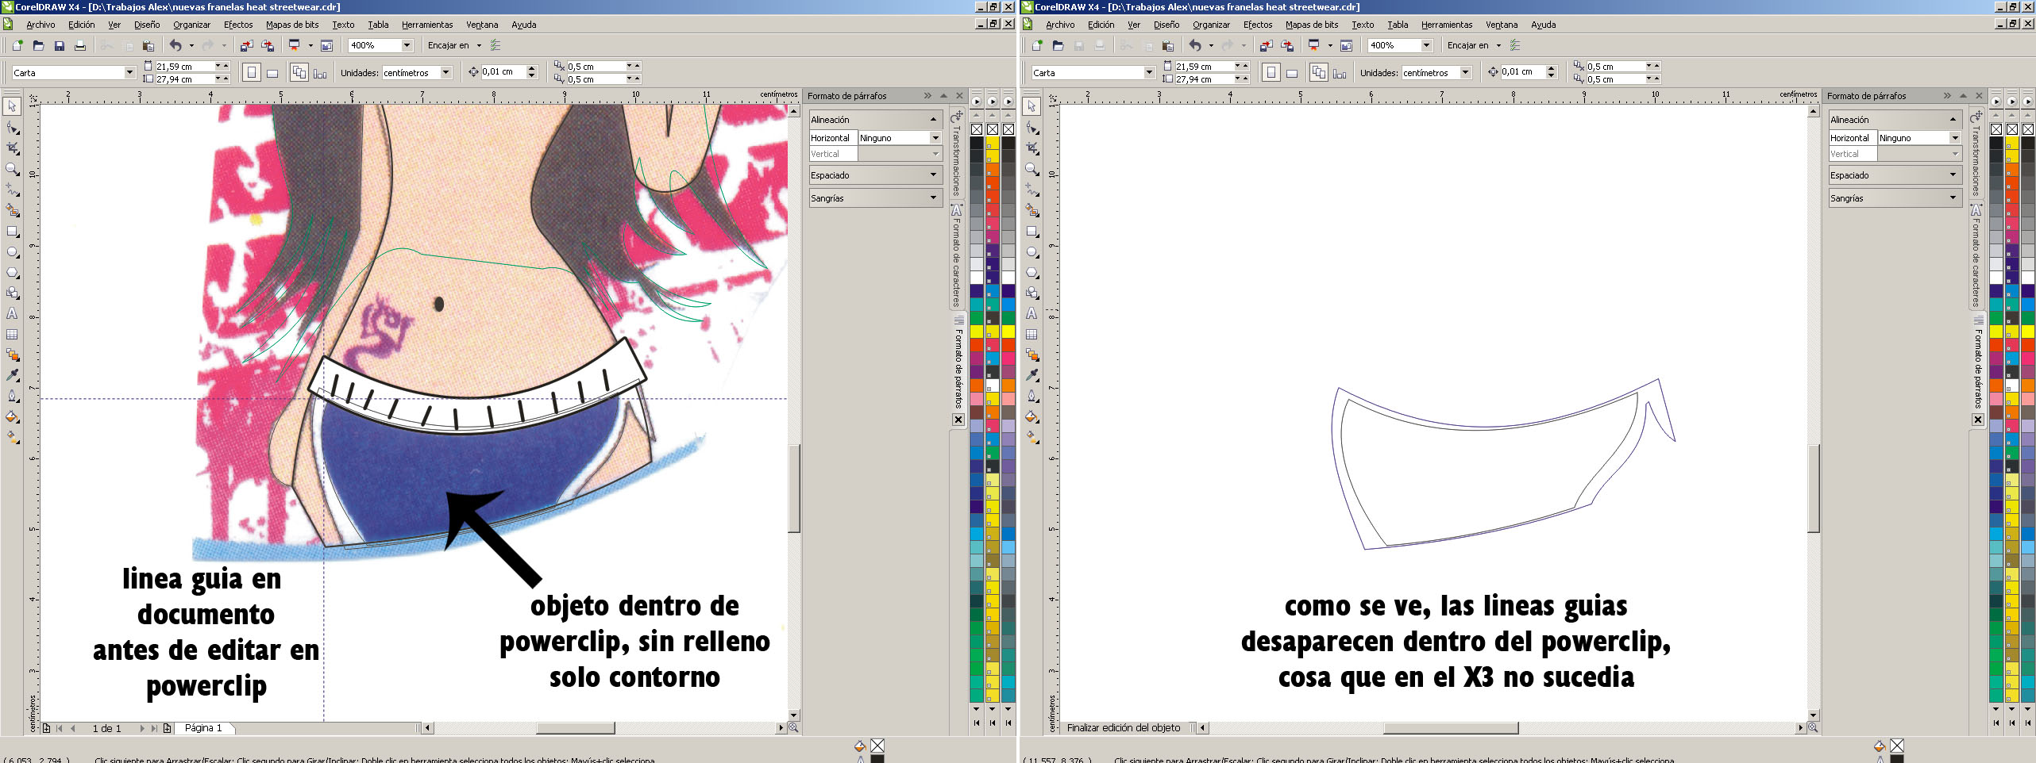This screenshot has width=2036, height=763.
Task: Click Print icon in left window
Action: pyautogui.click(x=79, y=45)
